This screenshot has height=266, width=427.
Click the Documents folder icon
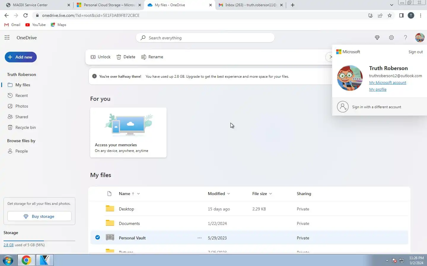(110, 223)
